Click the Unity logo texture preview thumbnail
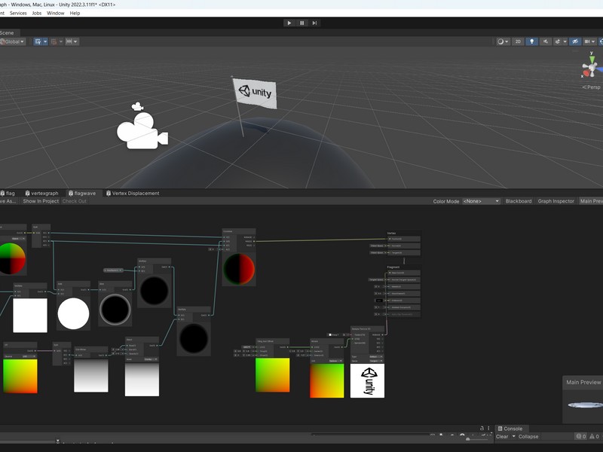 367,380
